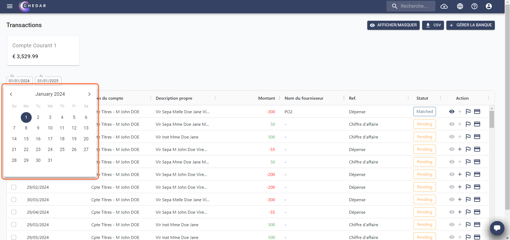Check the checkbox for the 30/03/2024 row

pos(14,200)
